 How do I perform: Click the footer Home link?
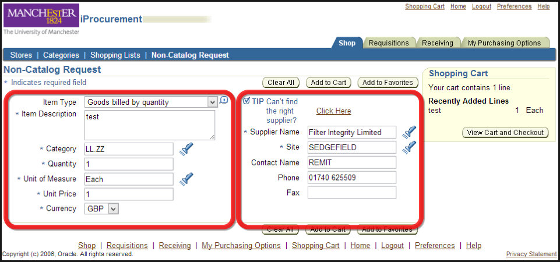click(x=360, y=246)
